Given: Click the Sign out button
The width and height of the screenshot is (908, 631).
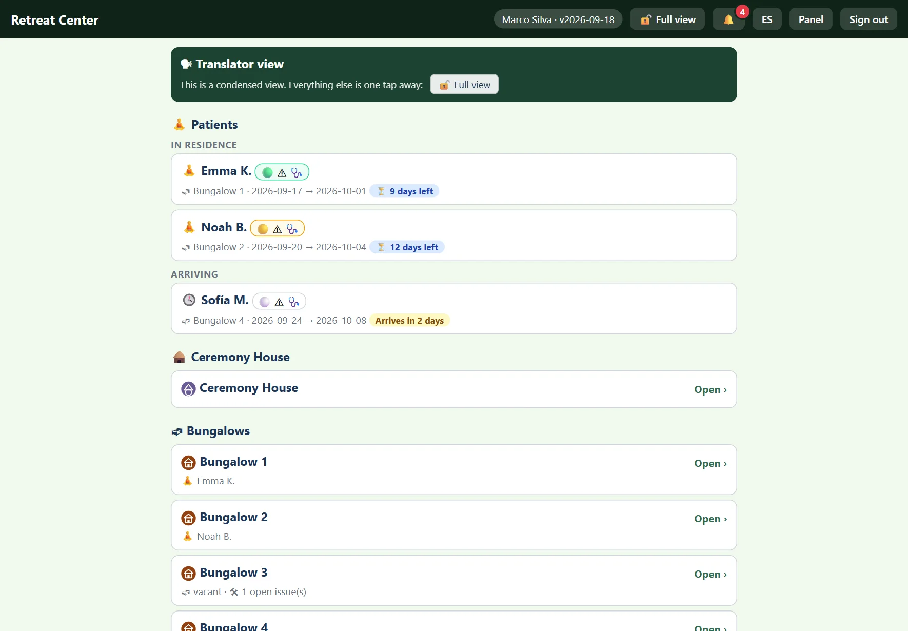Looking at the screenshot, I should click(868, 19).
